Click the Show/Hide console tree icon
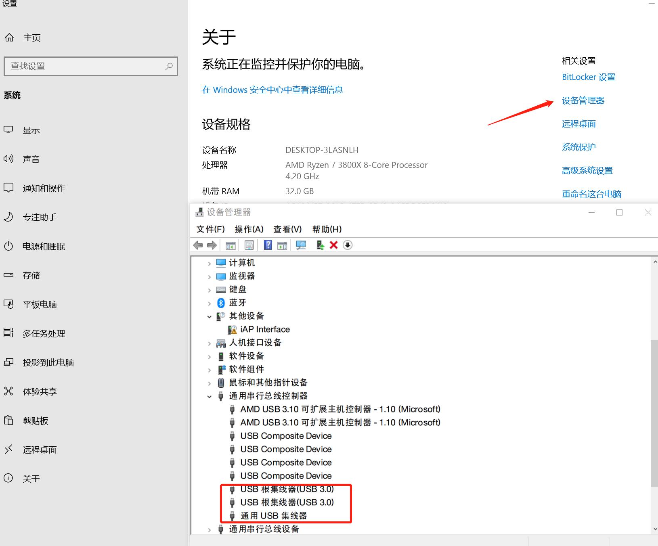Viewport: 658px width, 546px height. pyautogui.click(x=230, y=245)
